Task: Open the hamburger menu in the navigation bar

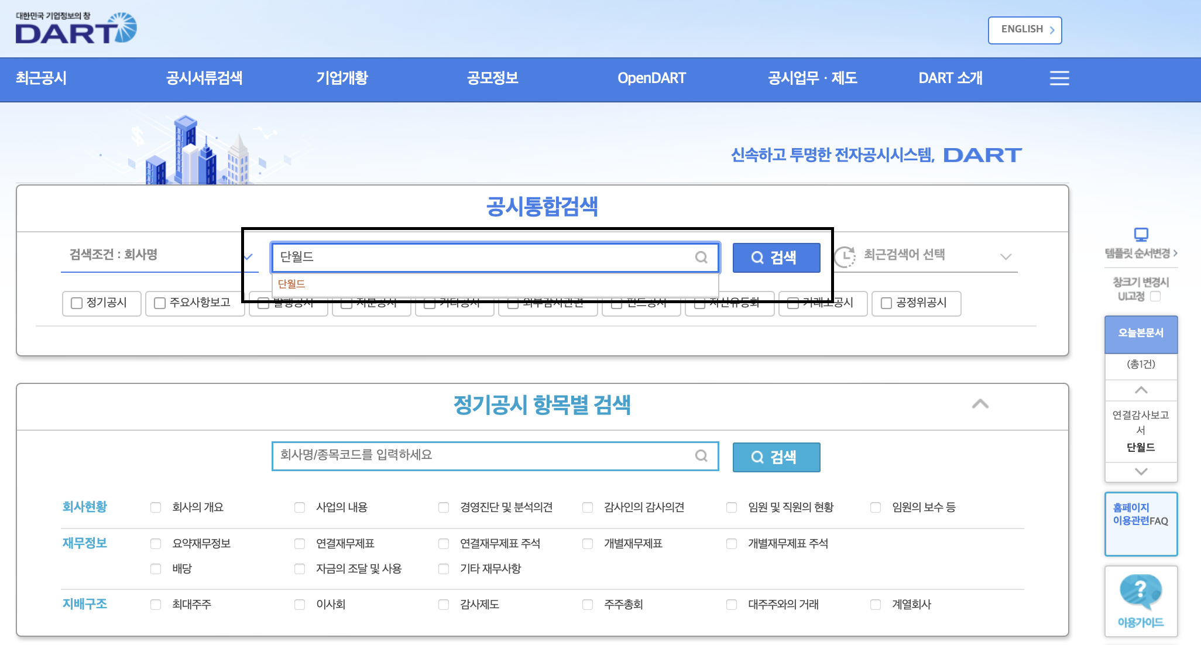Action: pyautogui.click(x=1059, y=79)
